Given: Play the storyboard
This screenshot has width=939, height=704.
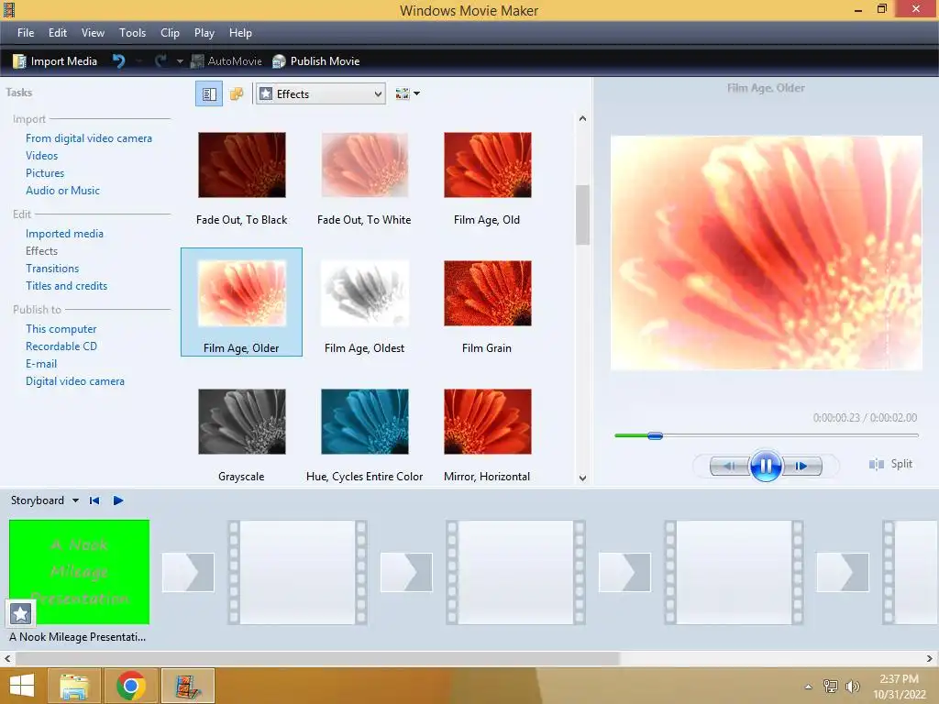Looking at the screenshot, I should pos(118,500).
